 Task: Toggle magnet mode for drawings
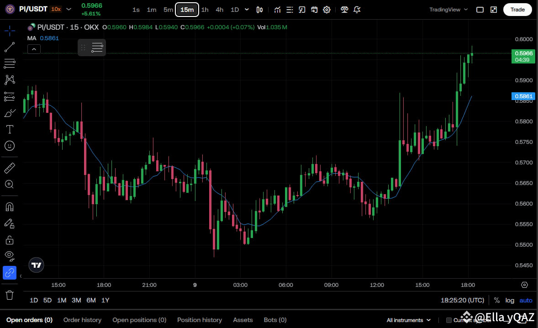(10, 207)
